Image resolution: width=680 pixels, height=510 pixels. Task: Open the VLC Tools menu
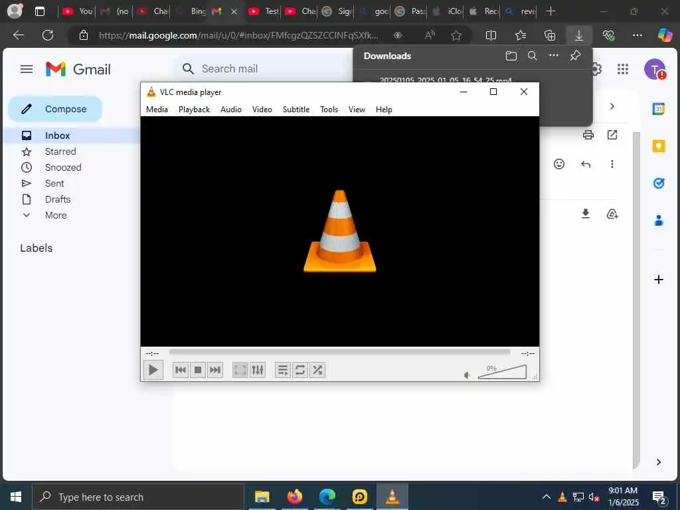329,110
